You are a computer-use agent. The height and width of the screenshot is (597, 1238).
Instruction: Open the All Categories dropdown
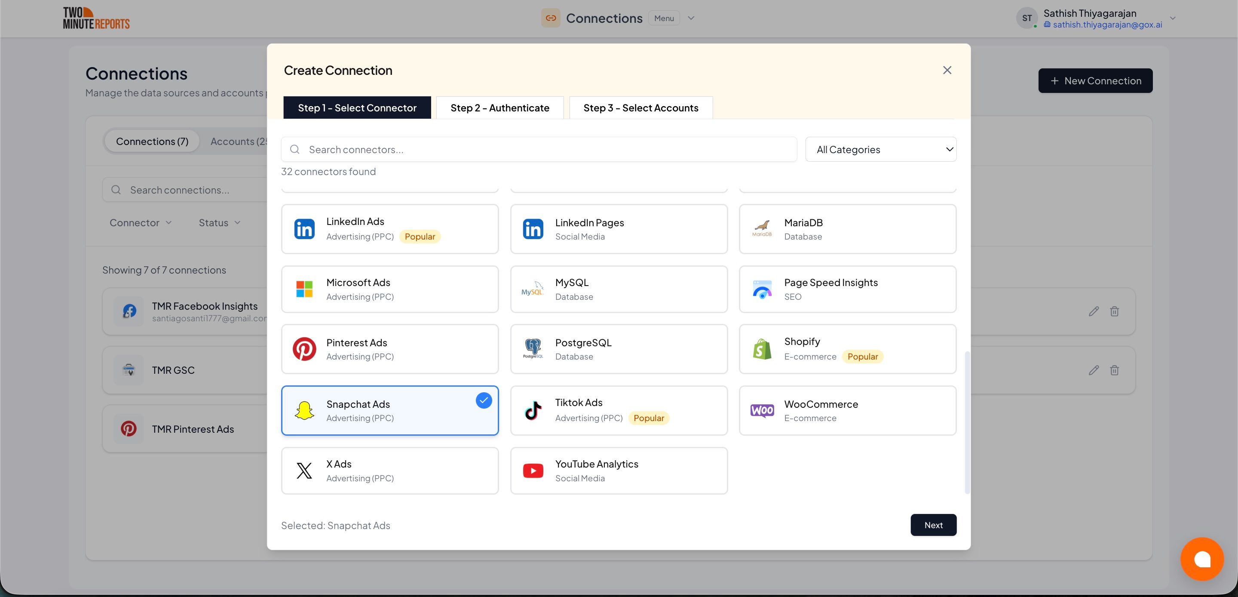tap(880, 150)
